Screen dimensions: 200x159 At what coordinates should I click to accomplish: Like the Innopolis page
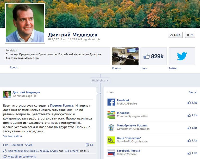click(192, 115)
